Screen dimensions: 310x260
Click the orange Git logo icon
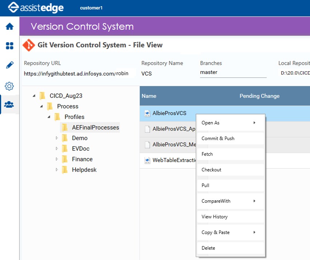(29, 45)
